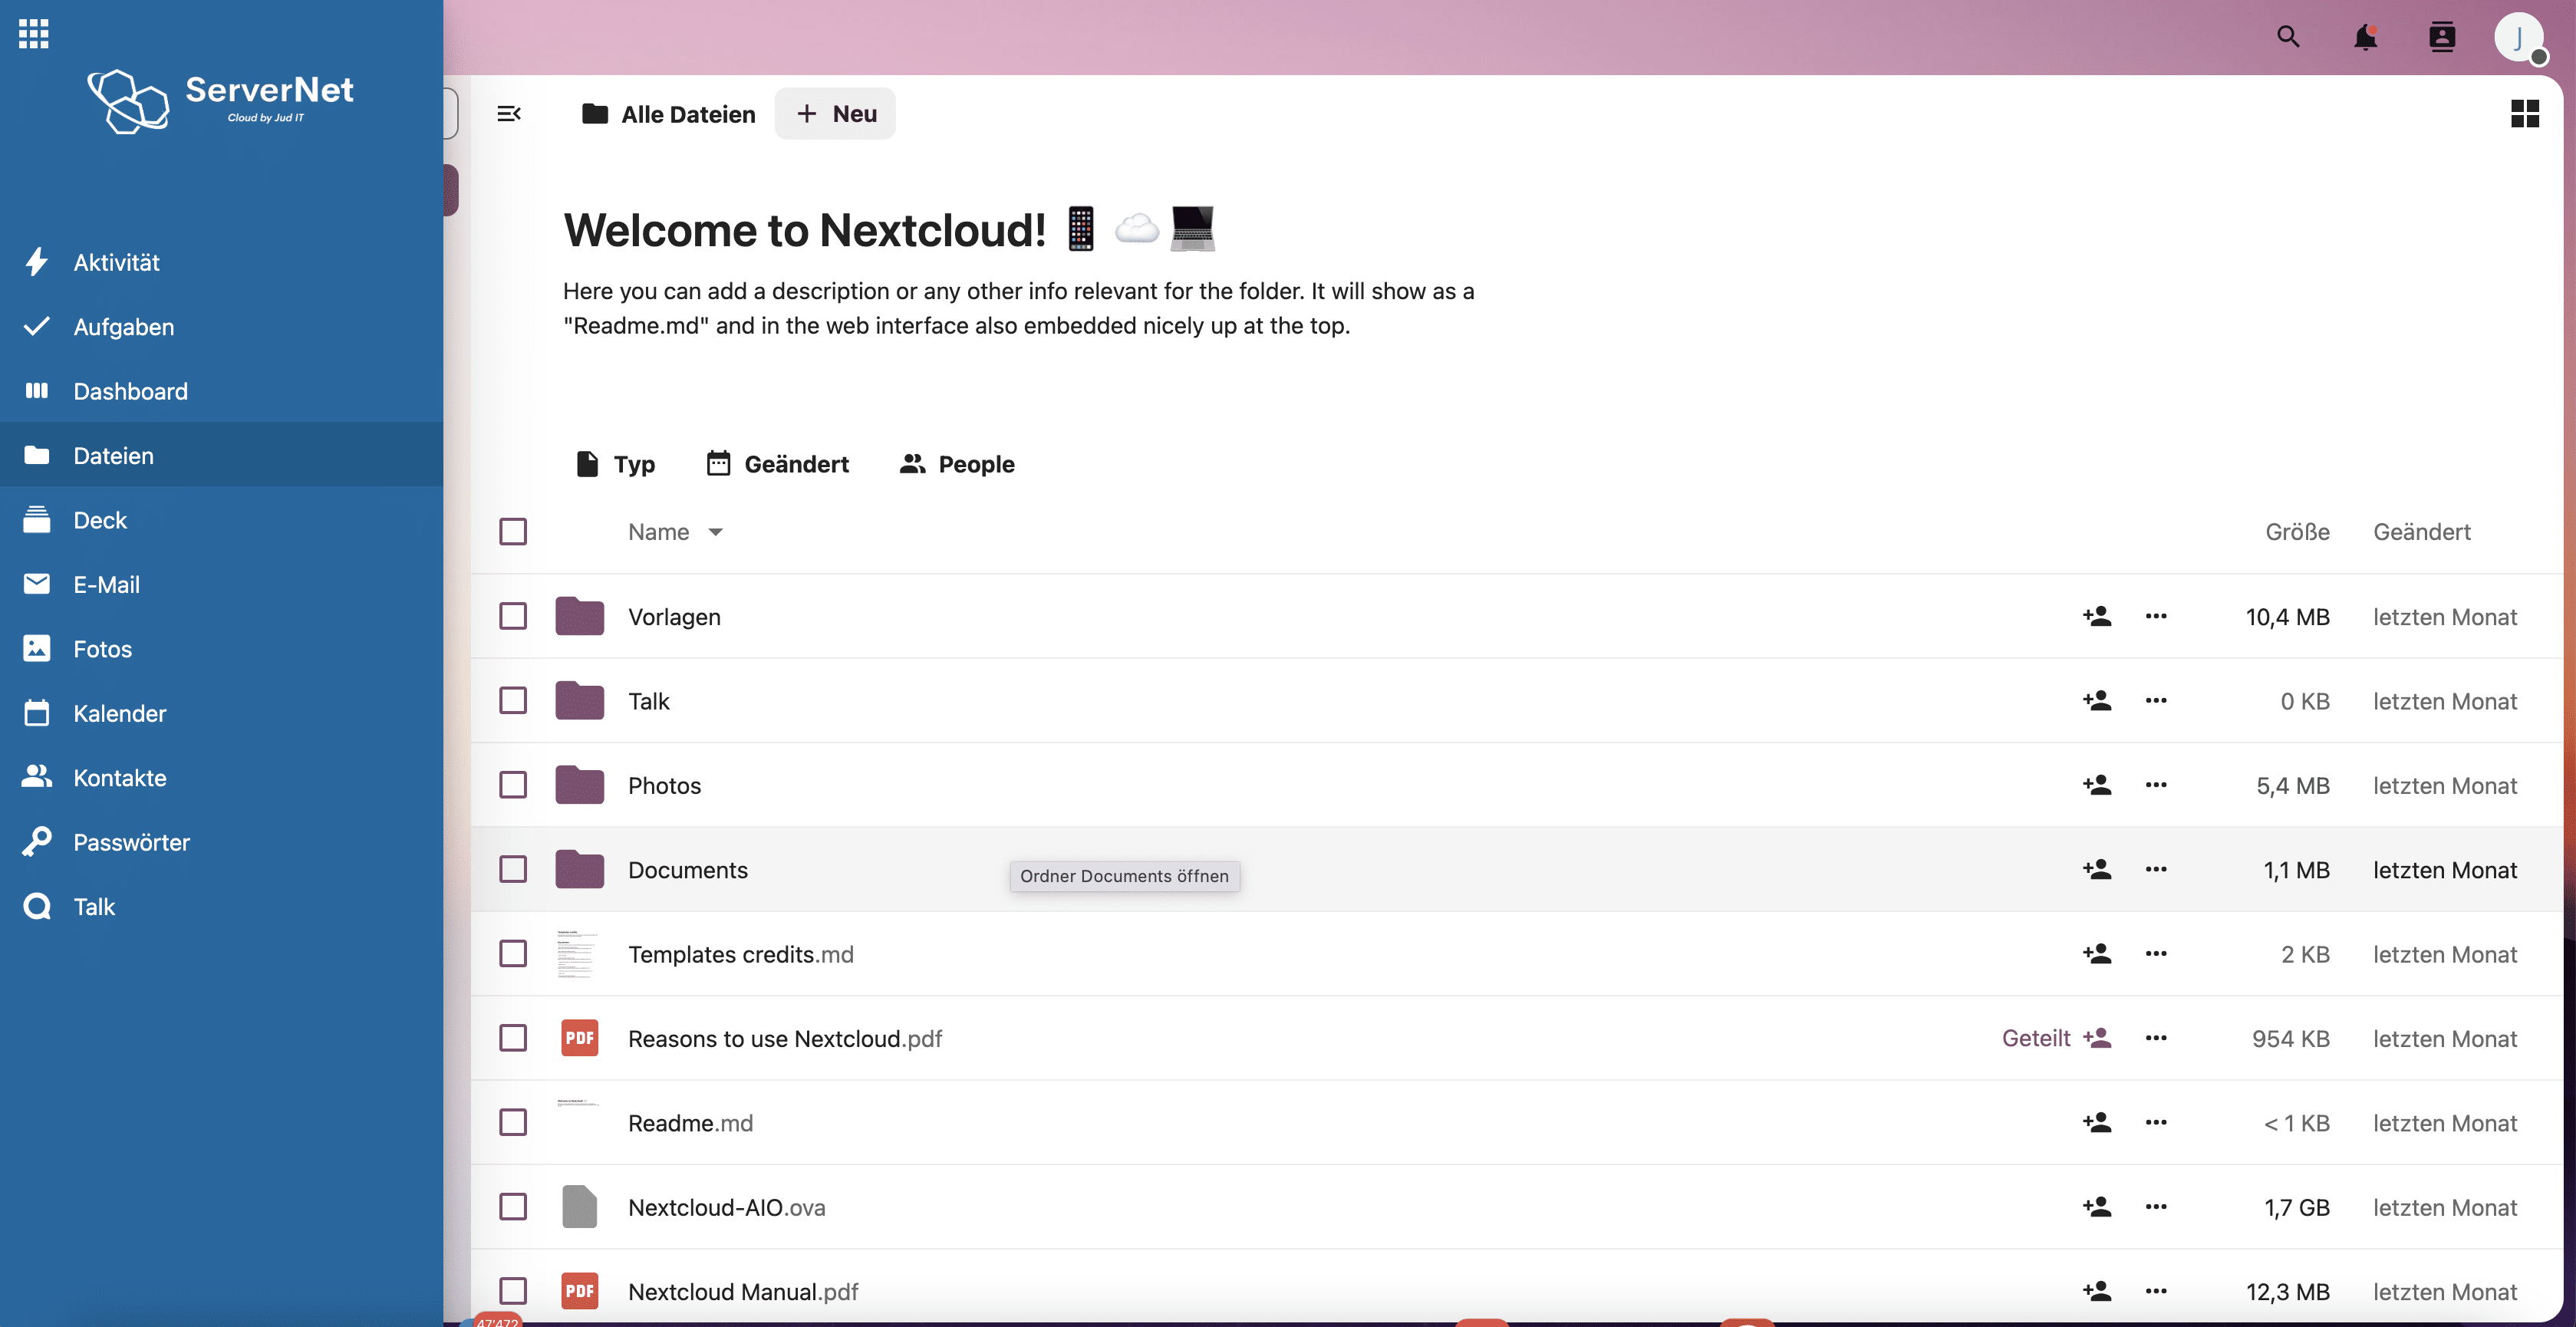This screenshot has width=2576, height=1327.
Task: Click PDF icon of Nextcloud Manual
Action: (579, 1291)
